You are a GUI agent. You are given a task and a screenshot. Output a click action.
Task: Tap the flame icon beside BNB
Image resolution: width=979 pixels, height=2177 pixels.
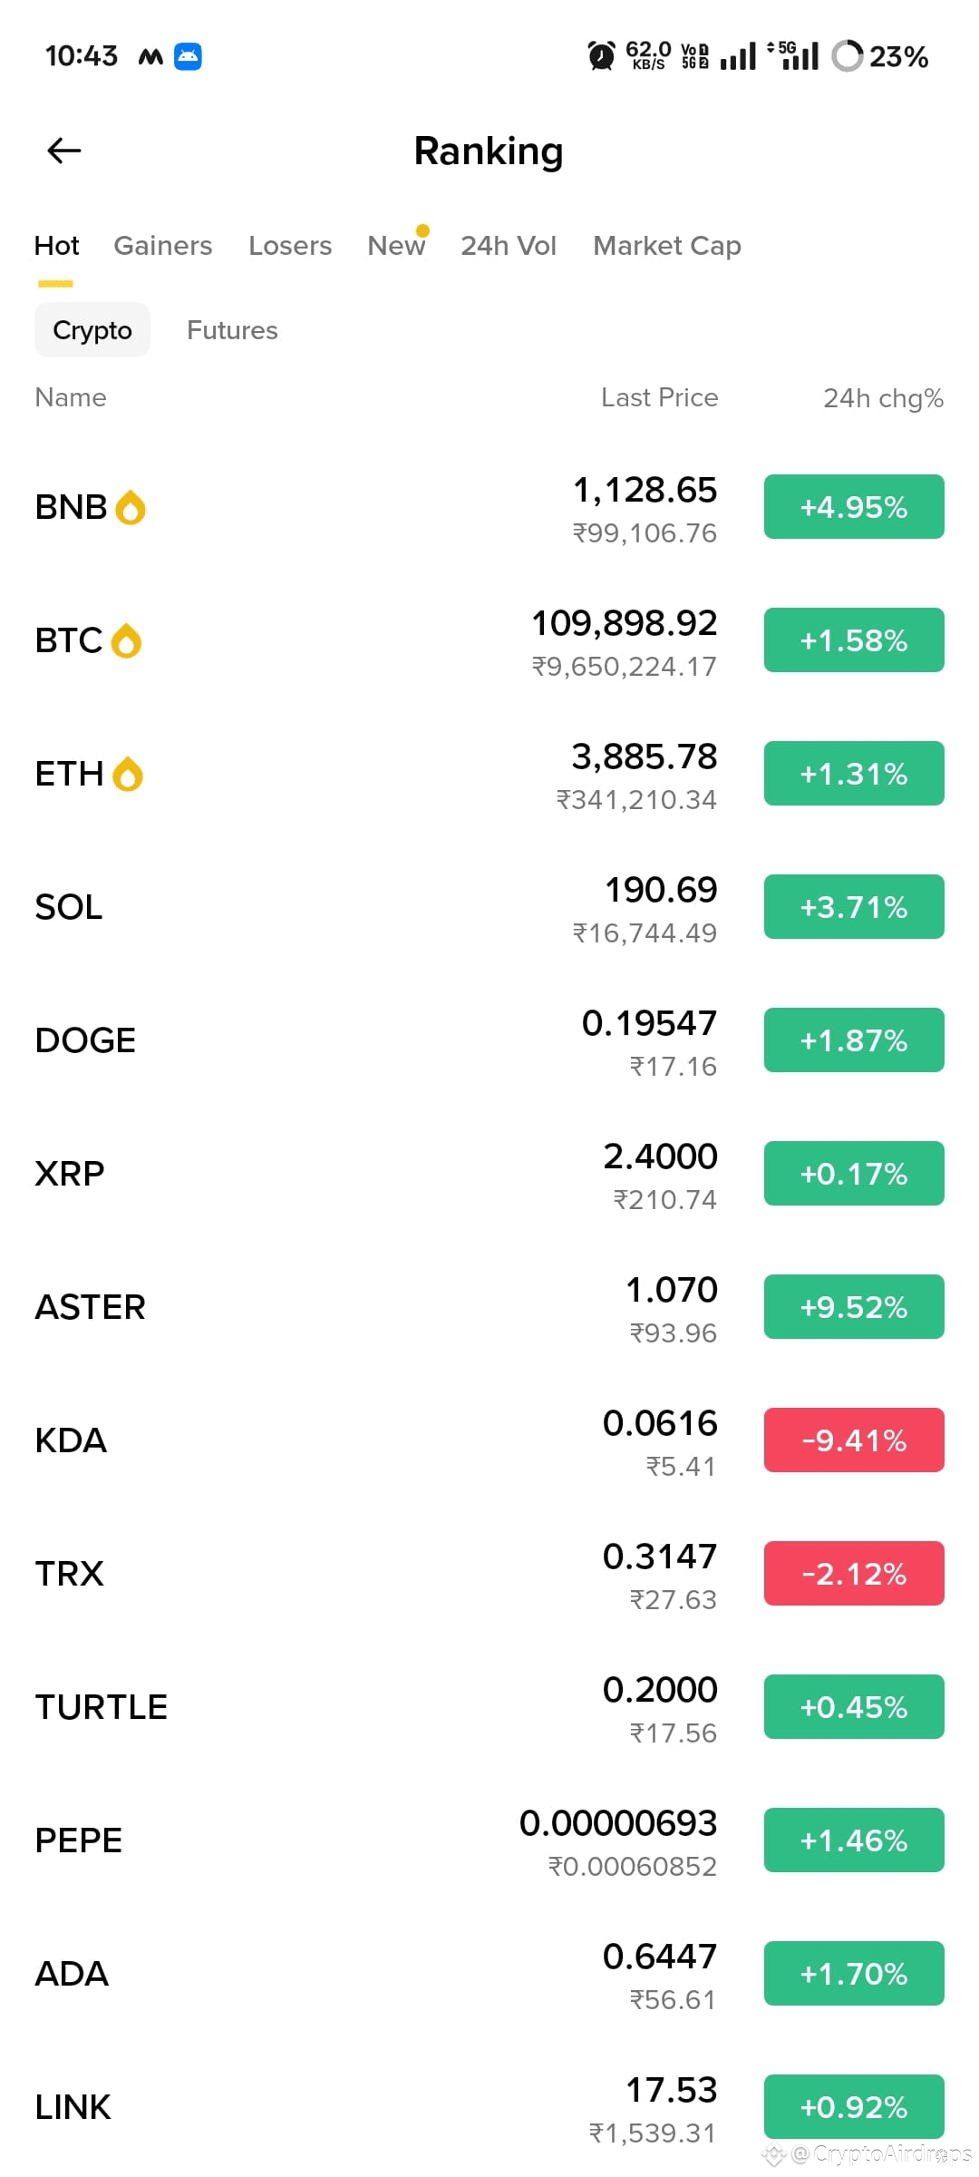coord(131,507)
